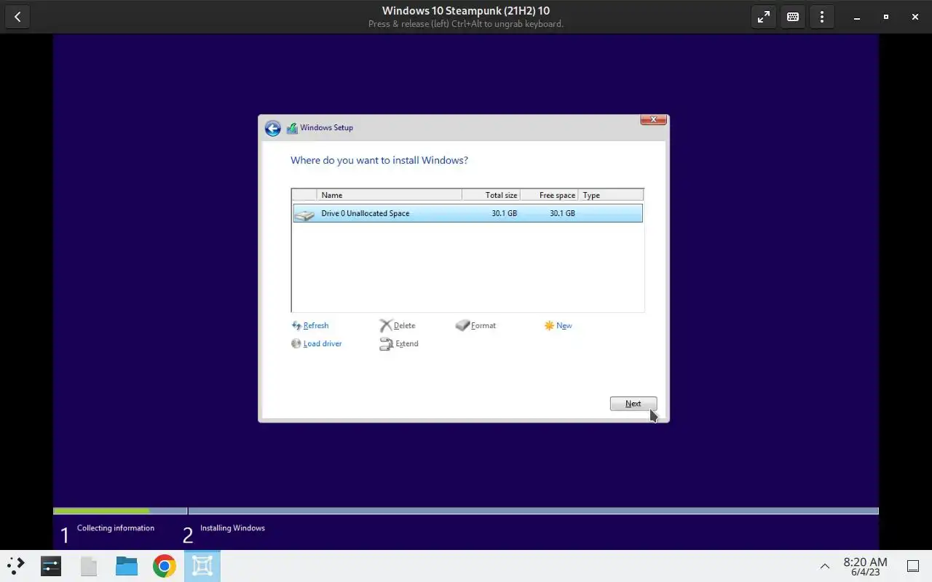Viewport: 932px width, 582px height.
Task: Click the Free space column header
Action: point(550,195)
